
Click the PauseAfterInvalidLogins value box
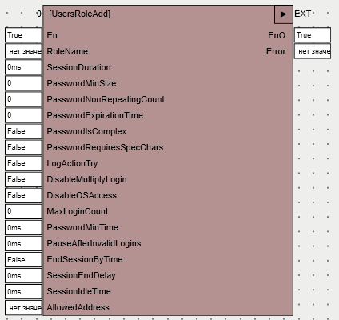click(23, 243)
